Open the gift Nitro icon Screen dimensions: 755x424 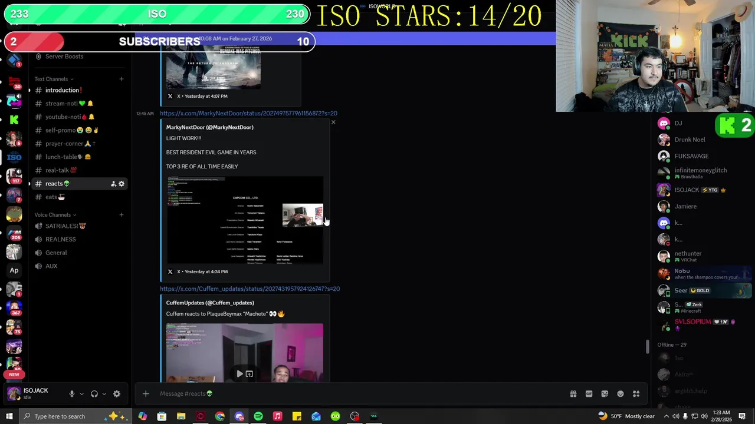[x=573, y=394]
